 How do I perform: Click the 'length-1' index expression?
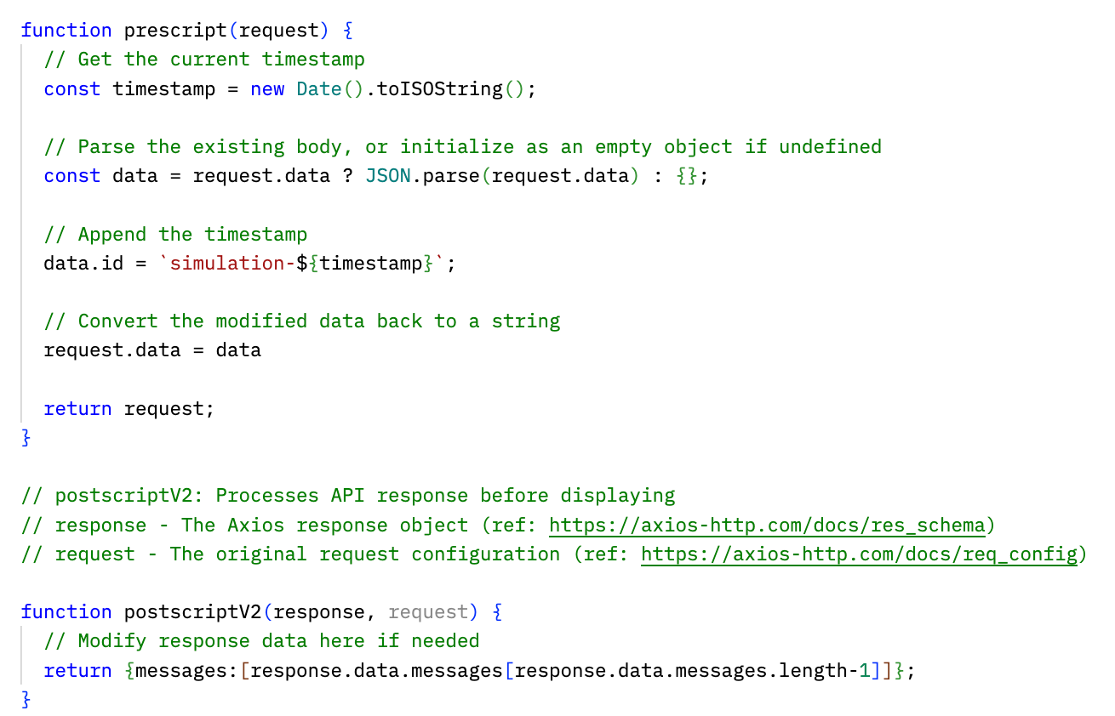(x=831, y=670)
